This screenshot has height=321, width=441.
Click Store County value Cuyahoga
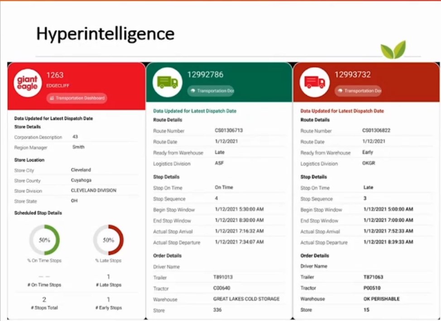point(81,180)
